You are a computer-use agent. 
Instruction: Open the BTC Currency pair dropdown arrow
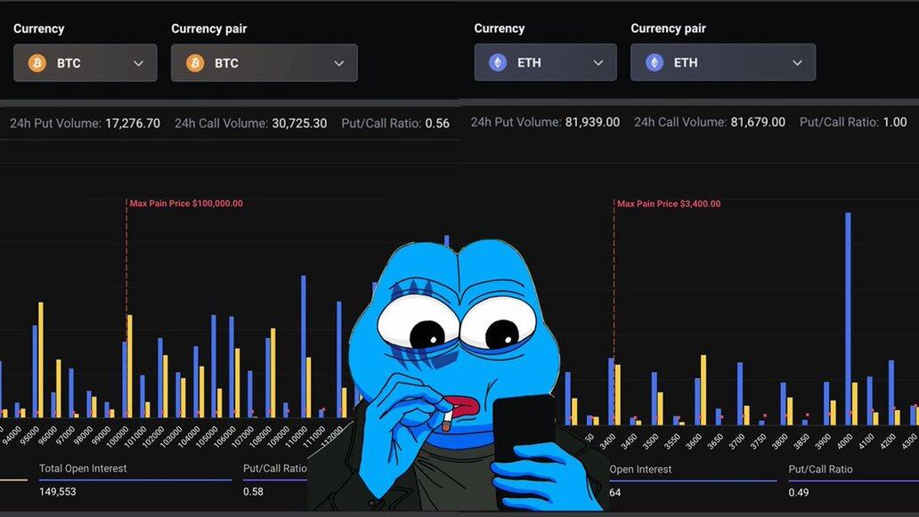point(338,63)
